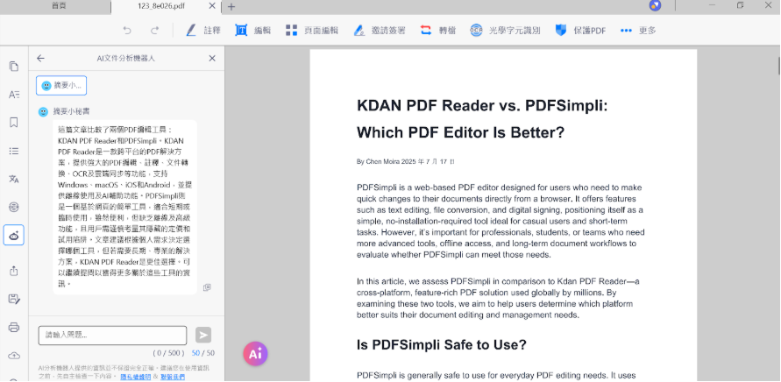Open 頁面編輯 page editing

pyautogui.click(x=312, y=31)
